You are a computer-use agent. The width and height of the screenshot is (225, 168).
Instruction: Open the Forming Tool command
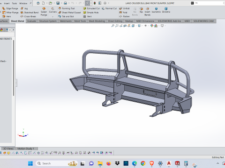[67, 8]
